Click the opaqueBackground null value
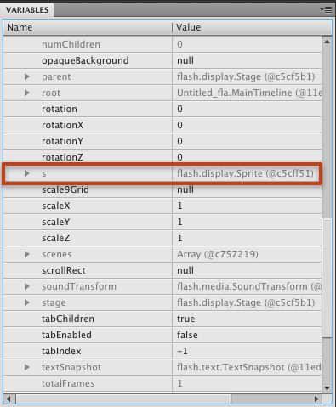Screen dimensions: 336x407 [185, 60]
